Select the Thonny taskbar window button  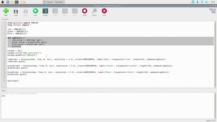[x=54, y=2]
